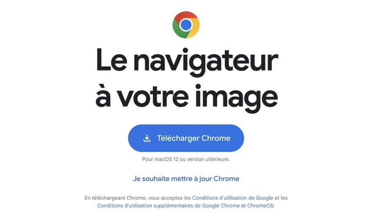Click the download arrow icon in the button
Image resolution: width=373 pixels, height=224 pixels.
(x=147, y=138)
